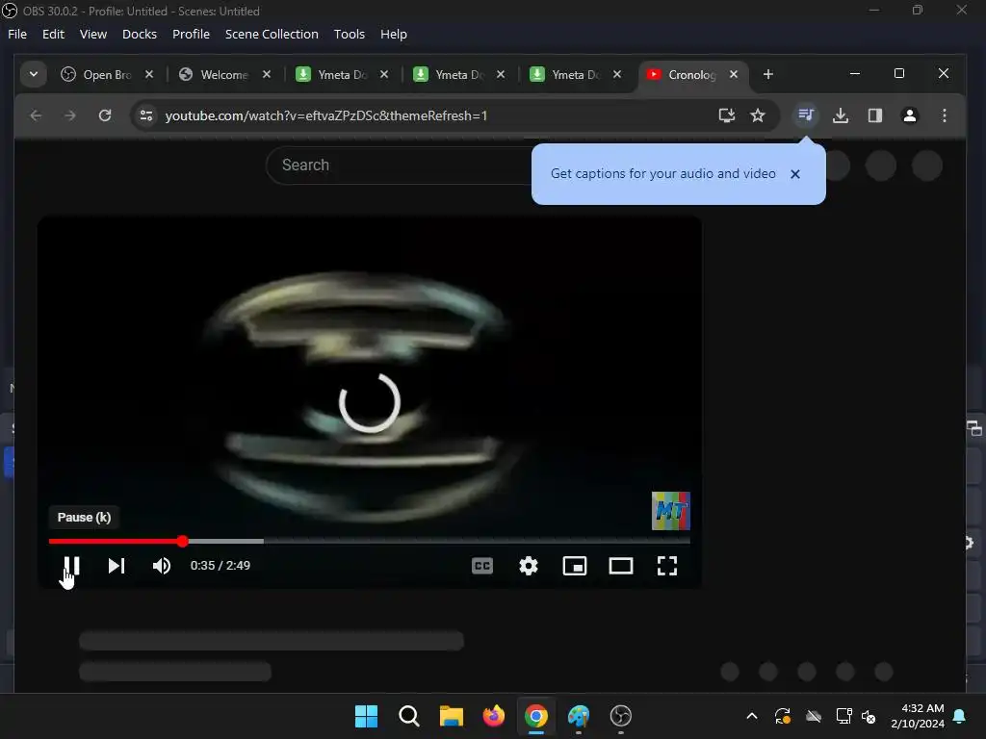The width and height of the screenshot is (986, 739).
Task: Close the Welcome tab
Action: (x=267, y=75)
